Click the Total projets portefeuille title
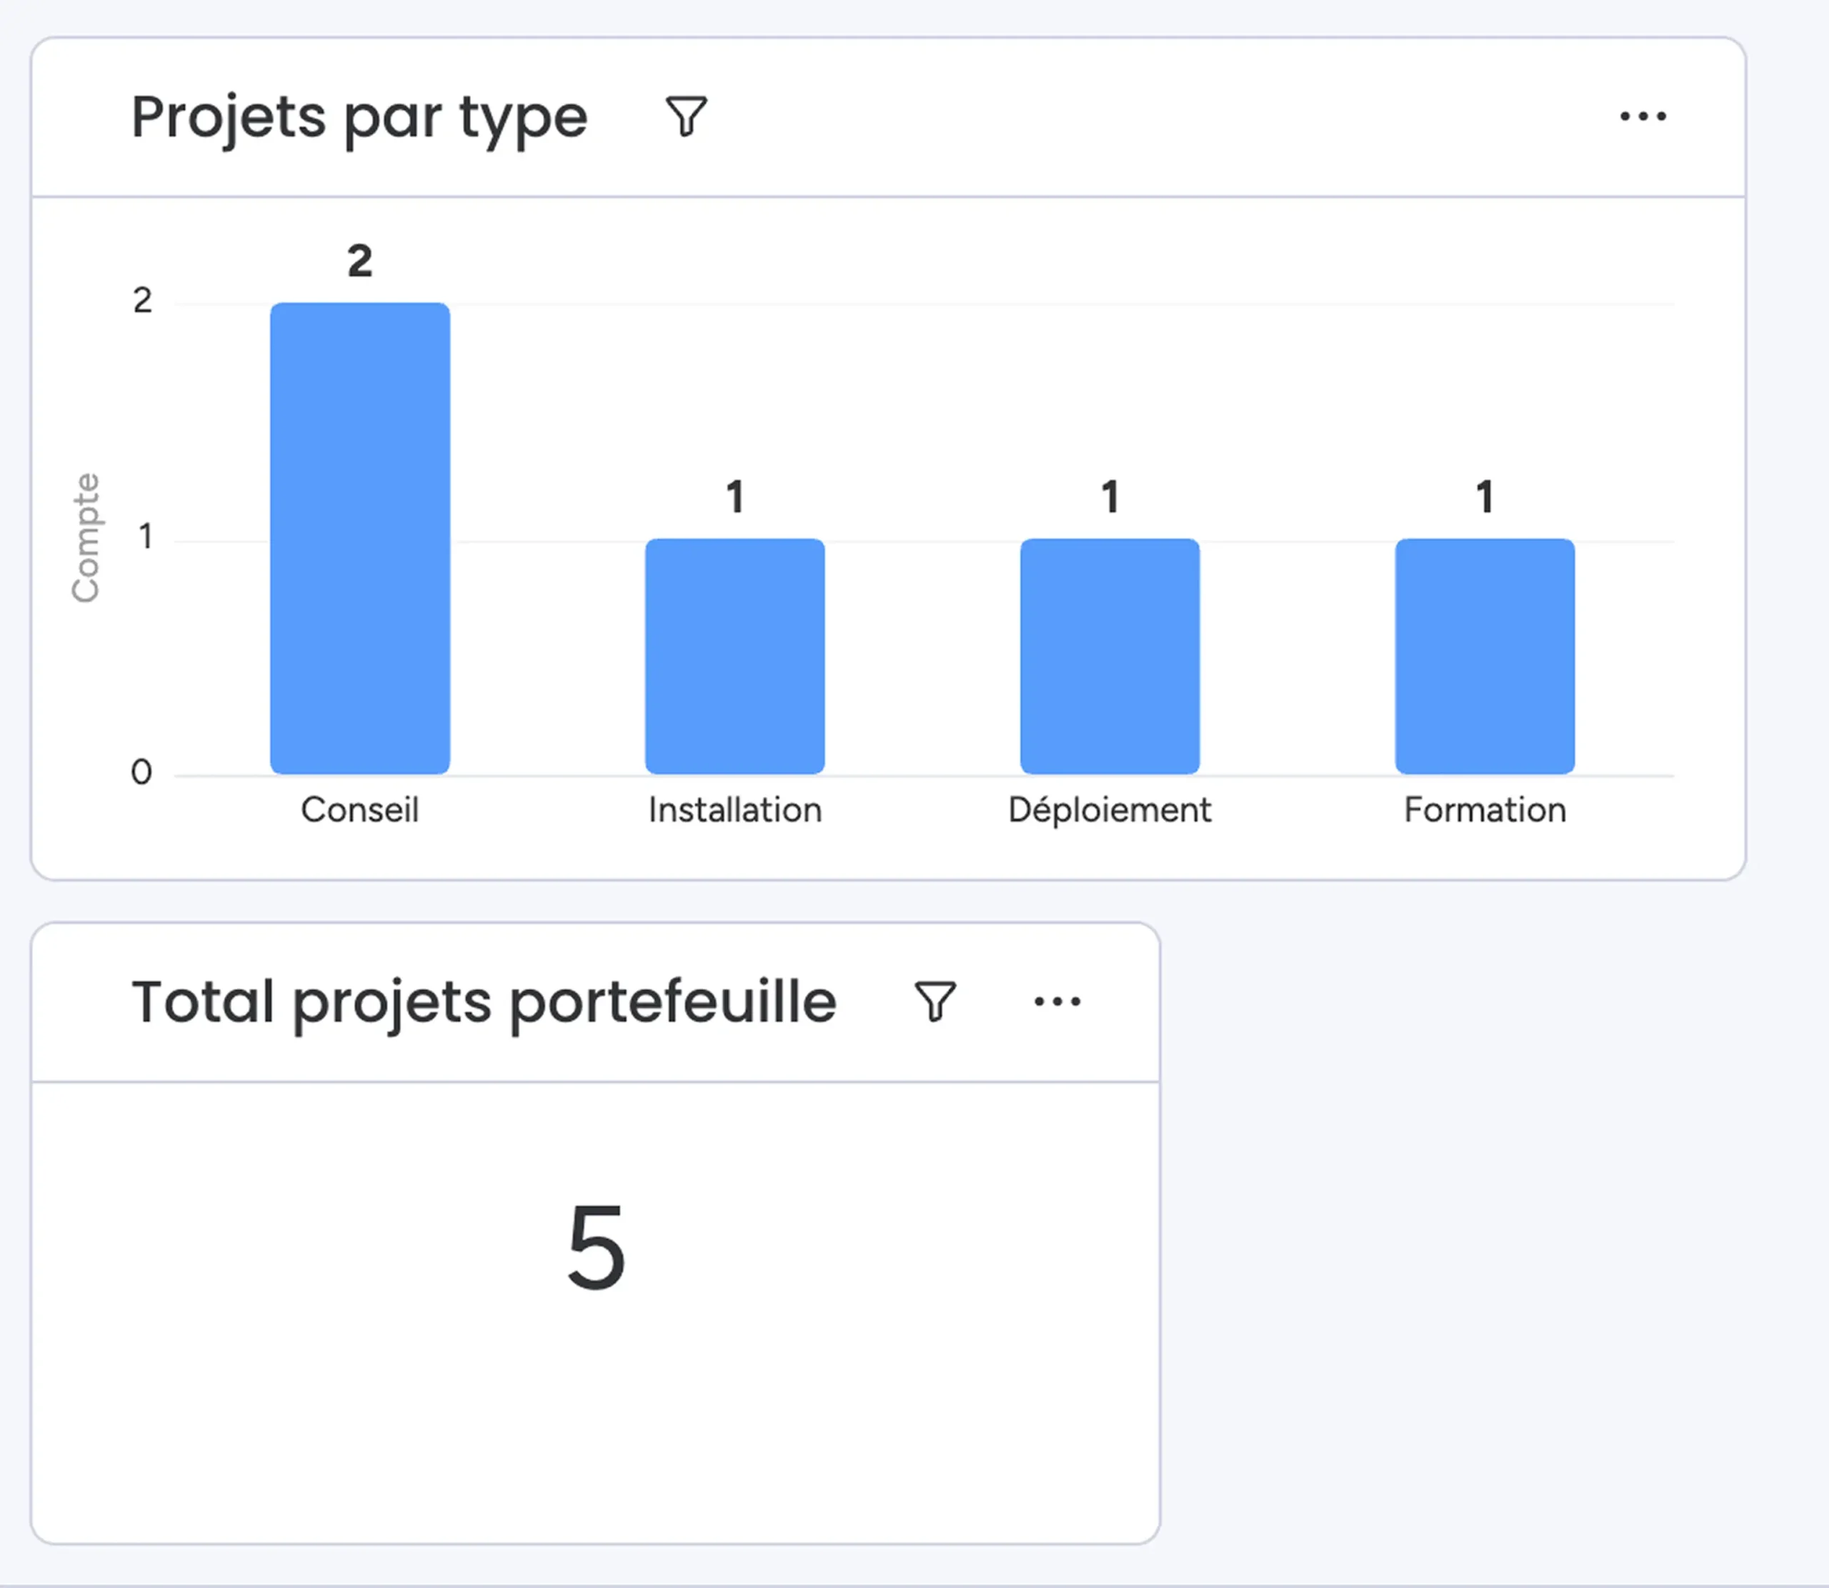Viewport: 1829px width, 1588px height. coord(484,1004)
